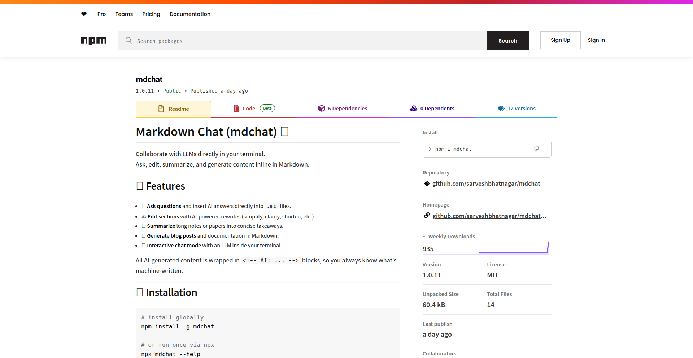Click the Total Files value 14

(x=491, y=305)
